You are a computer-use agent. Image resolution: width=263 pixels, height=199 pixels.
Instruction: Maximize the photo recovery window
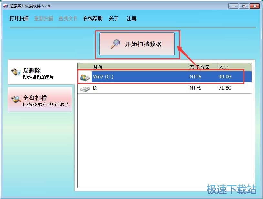(244, 6)
